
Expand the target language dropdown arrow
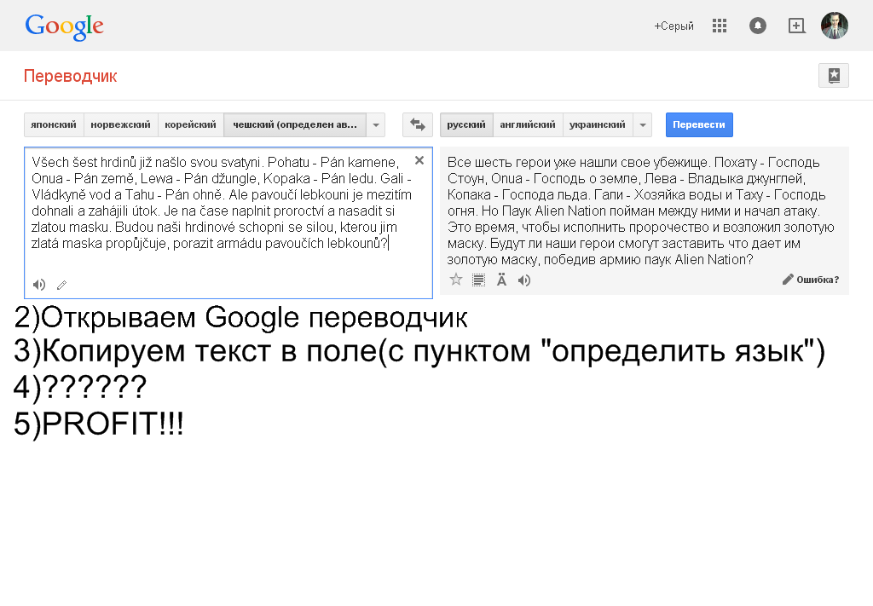pyautogui.click(x=643, y=124)
